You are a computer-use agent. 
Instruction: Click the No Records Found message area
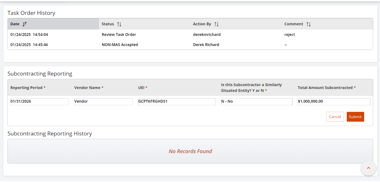click(x=190, y=151)
